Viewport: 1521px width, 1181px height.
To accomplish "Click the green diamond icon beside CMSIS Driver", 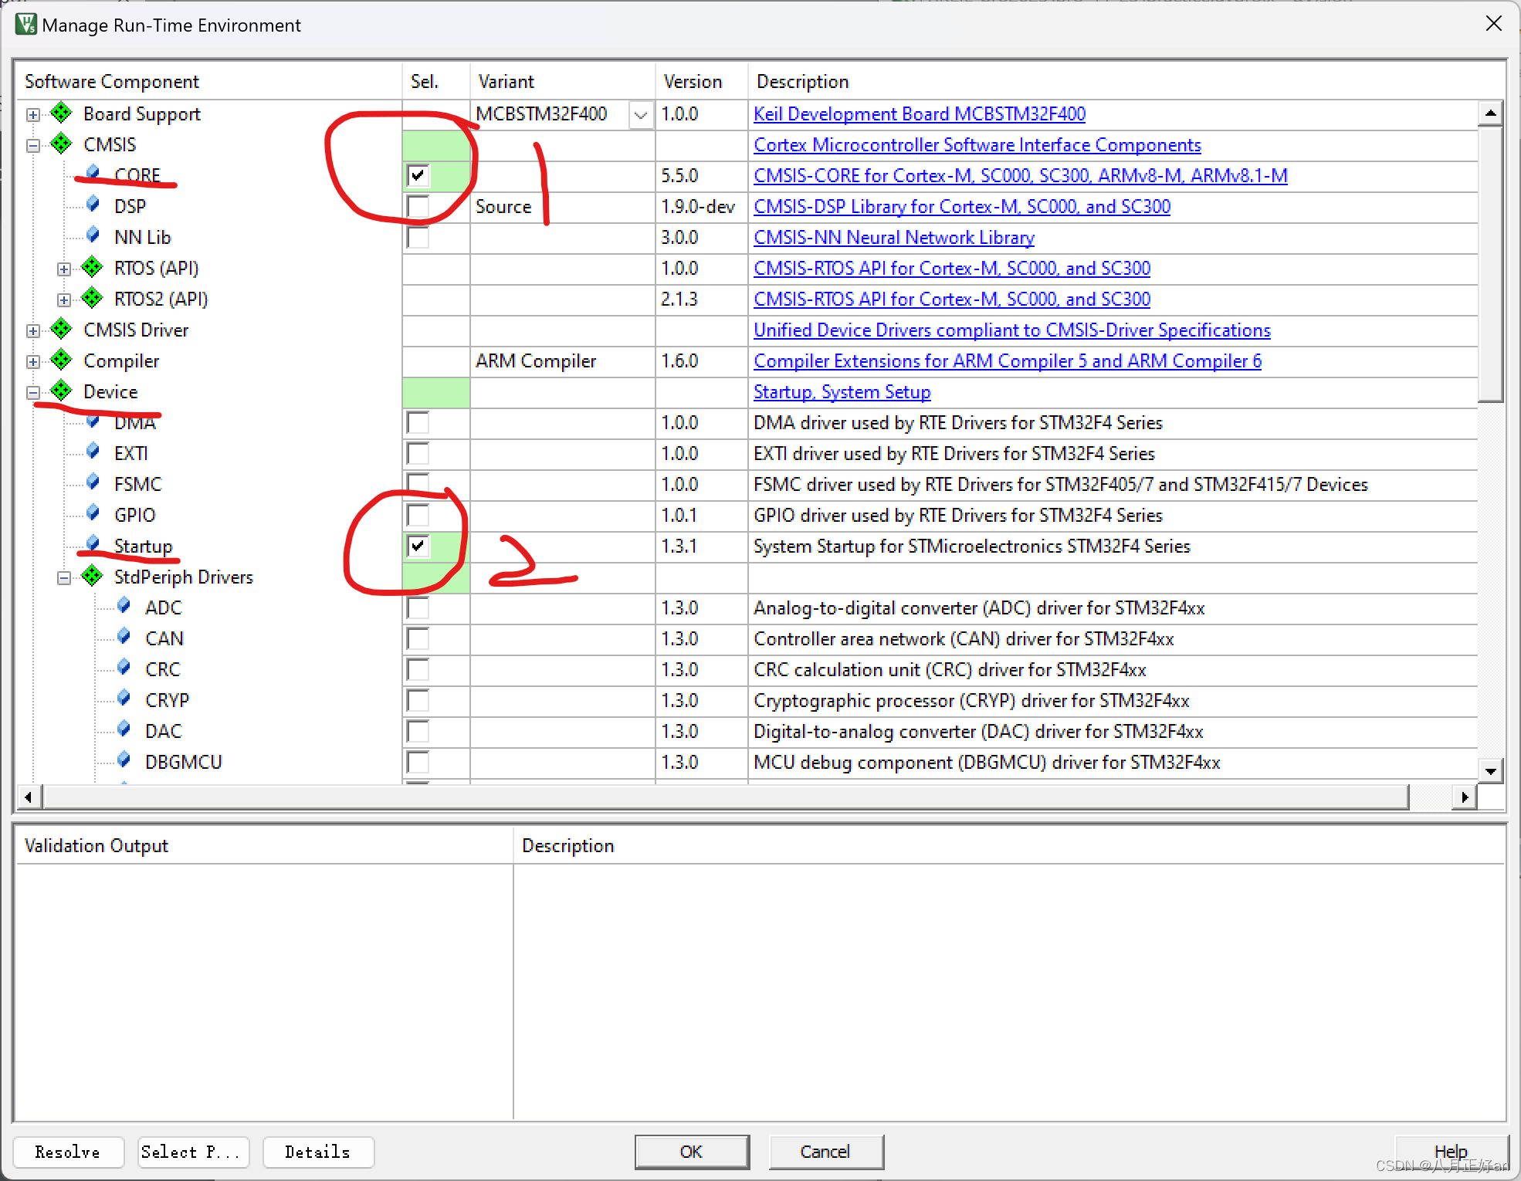I will click(61, 330).
